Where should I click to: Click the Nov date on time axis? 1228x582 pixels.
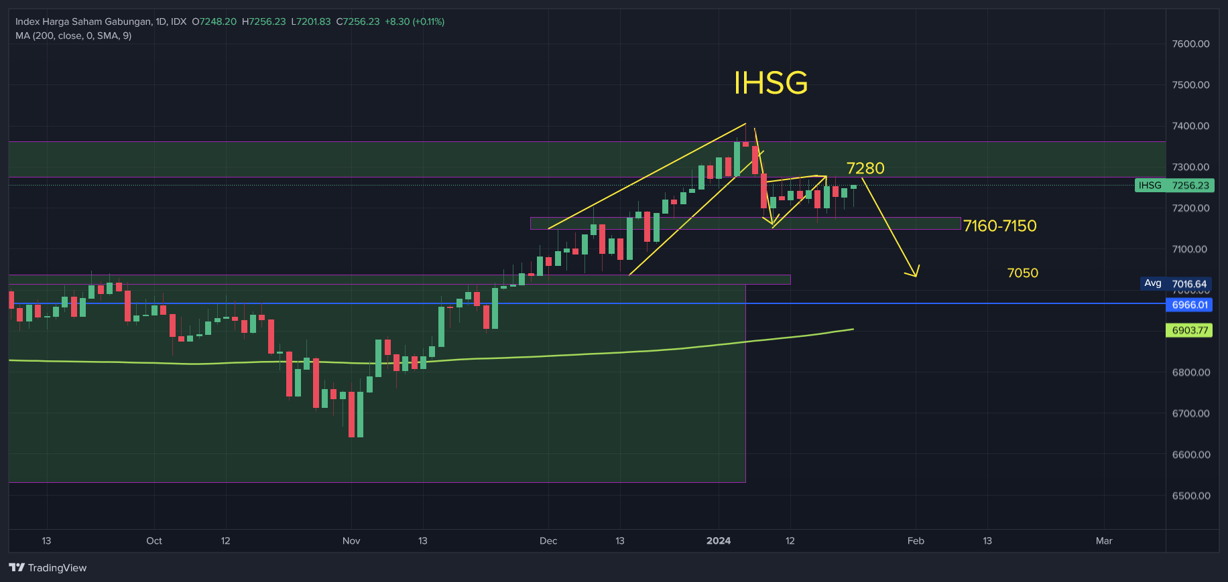[x=351, y=540]
